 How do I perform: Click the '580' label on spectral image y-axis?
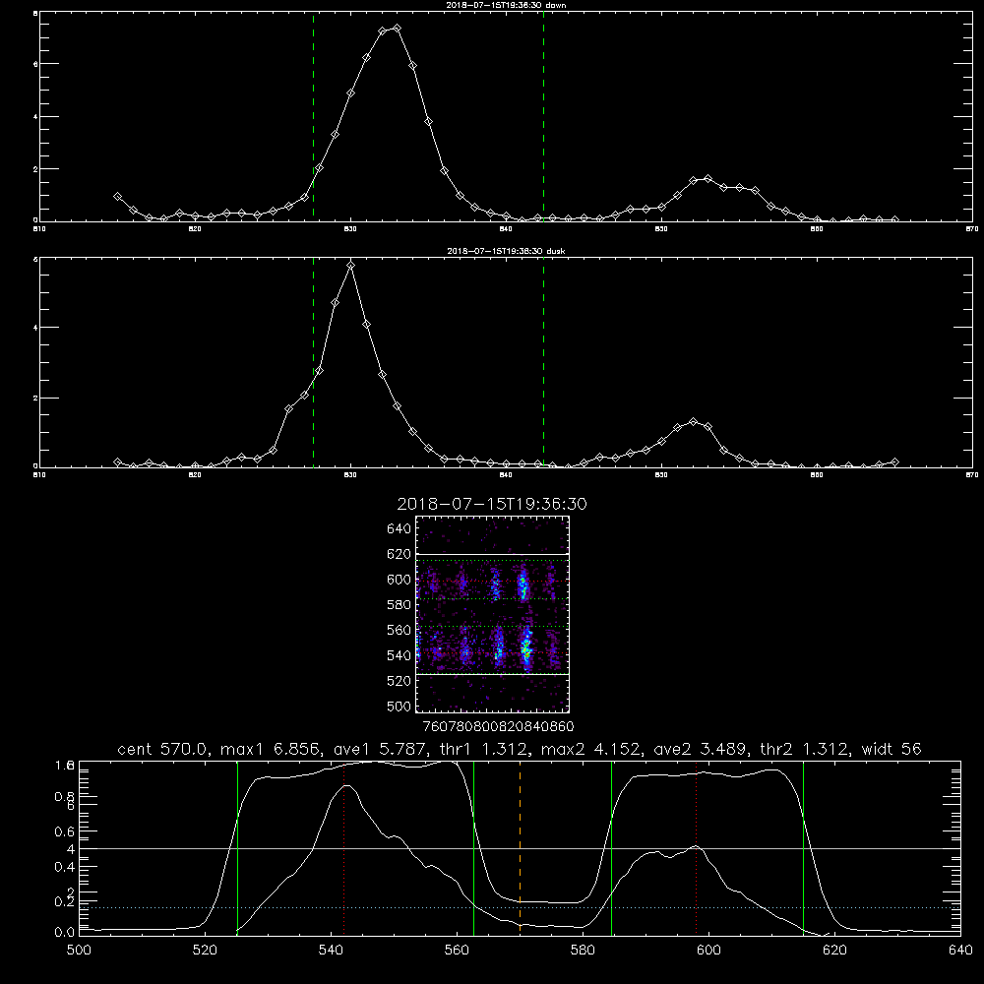pos(399,605)
